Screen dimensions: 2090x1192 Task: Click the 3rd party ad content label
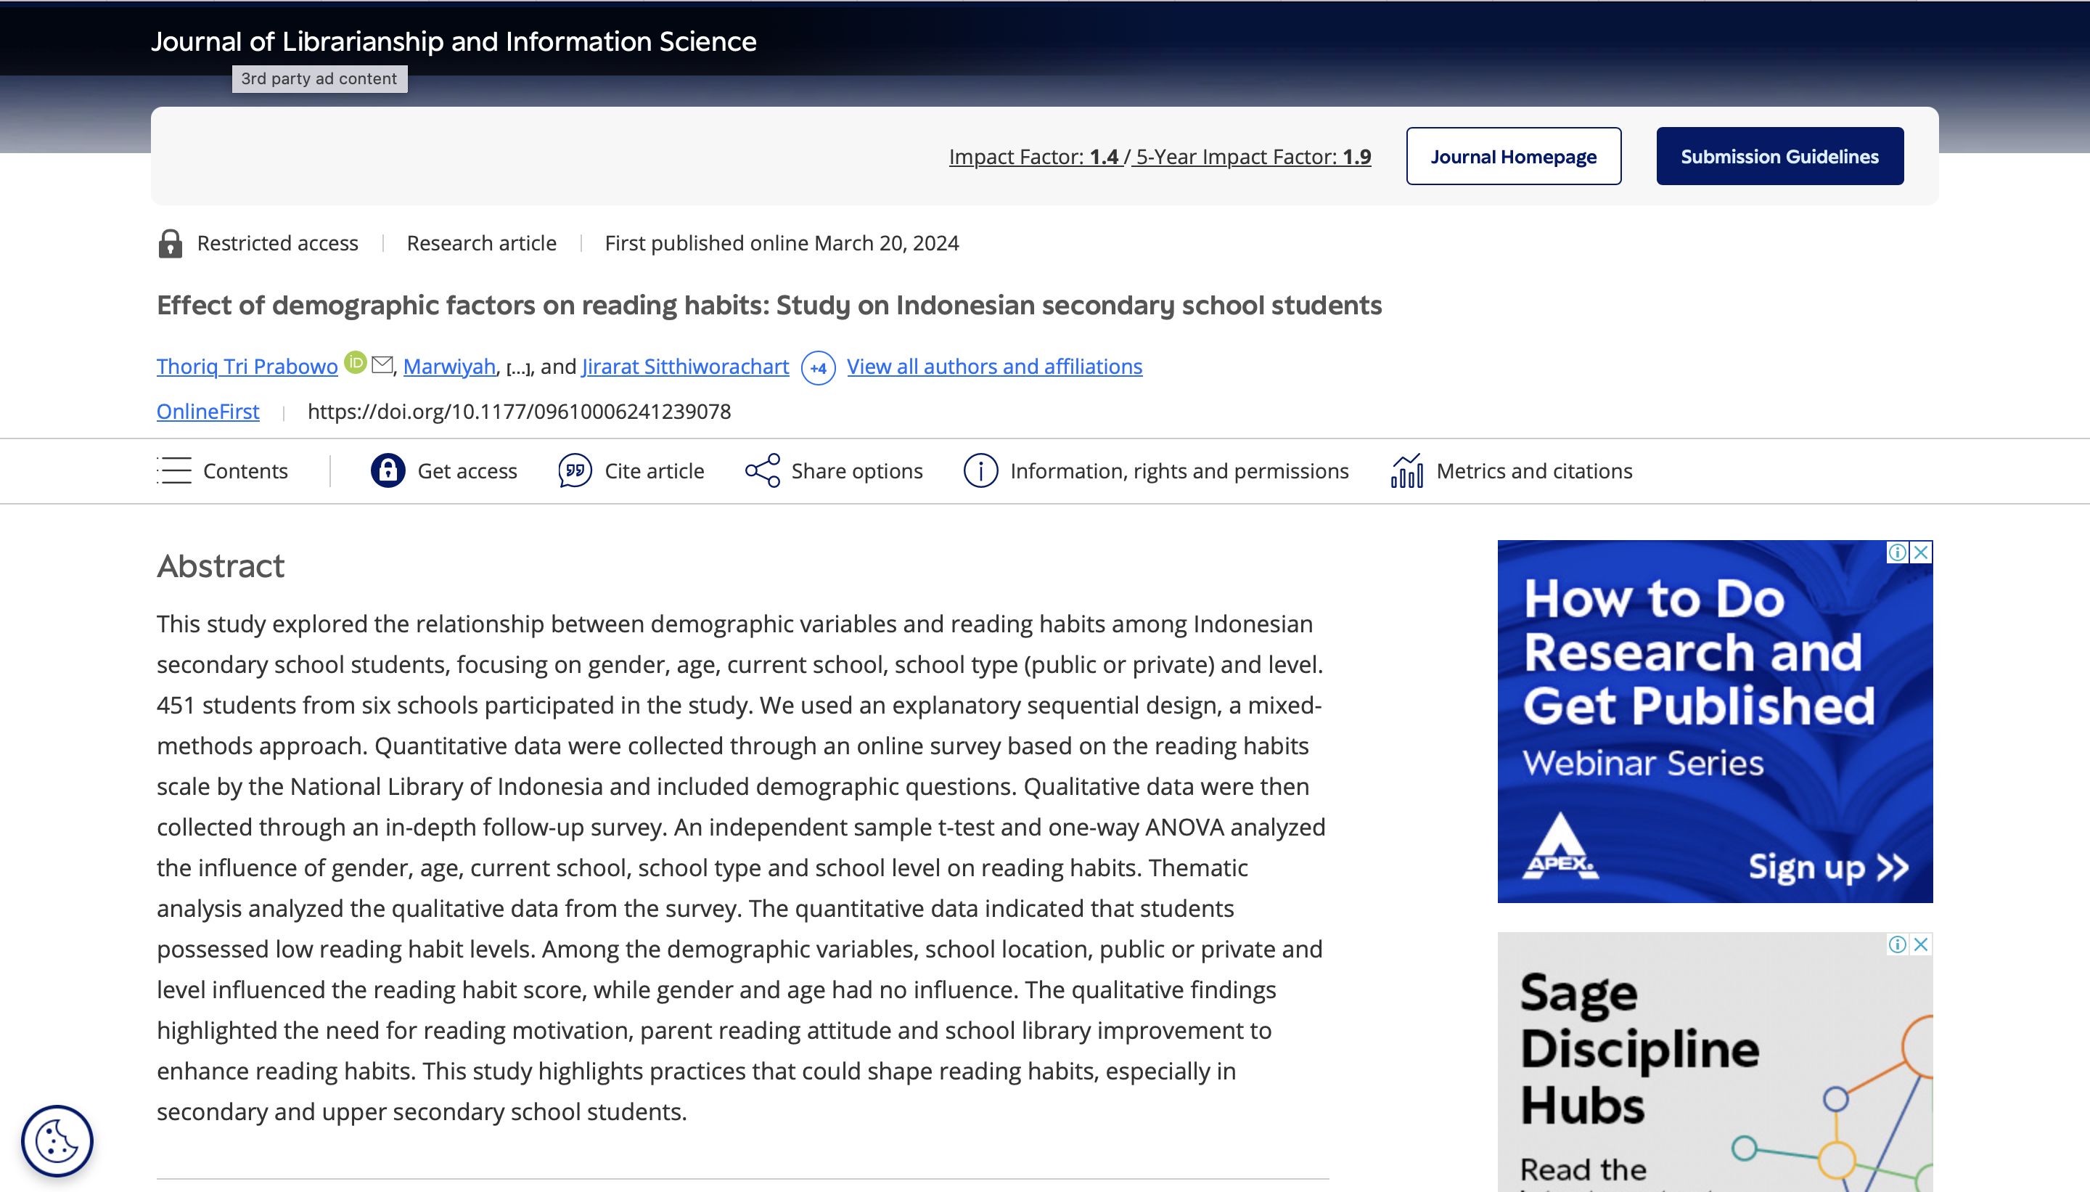(319, 78)
